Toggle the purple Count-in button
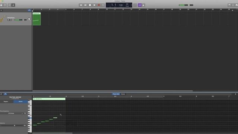 click(140, 5)
